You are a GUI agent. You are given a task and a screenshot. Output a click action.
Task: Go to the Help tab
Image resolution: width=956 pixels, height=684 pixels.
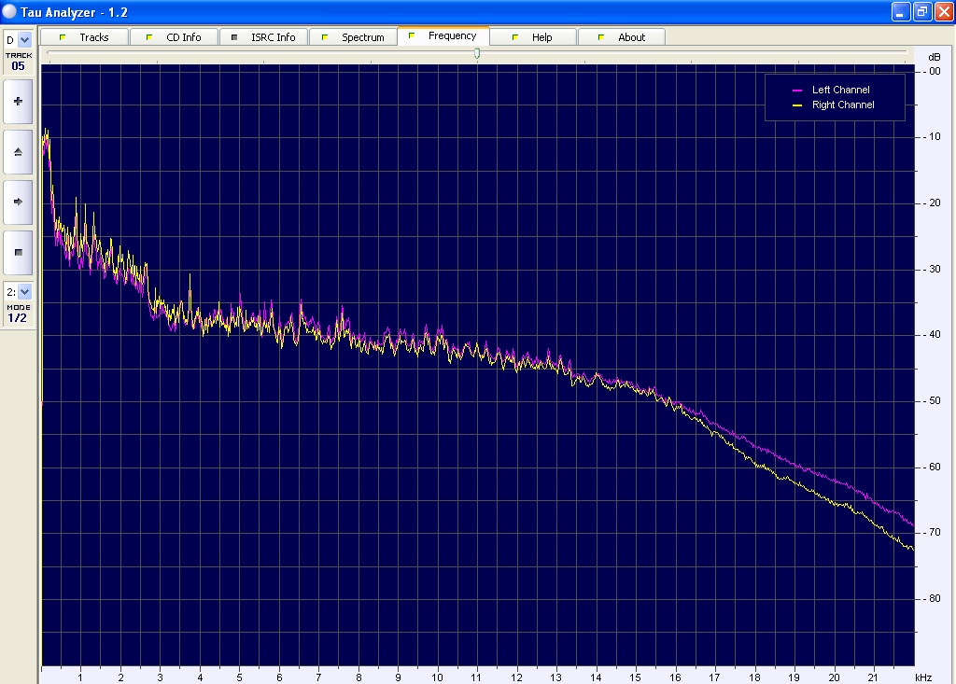pyautogui.click(x=541, y=37)
